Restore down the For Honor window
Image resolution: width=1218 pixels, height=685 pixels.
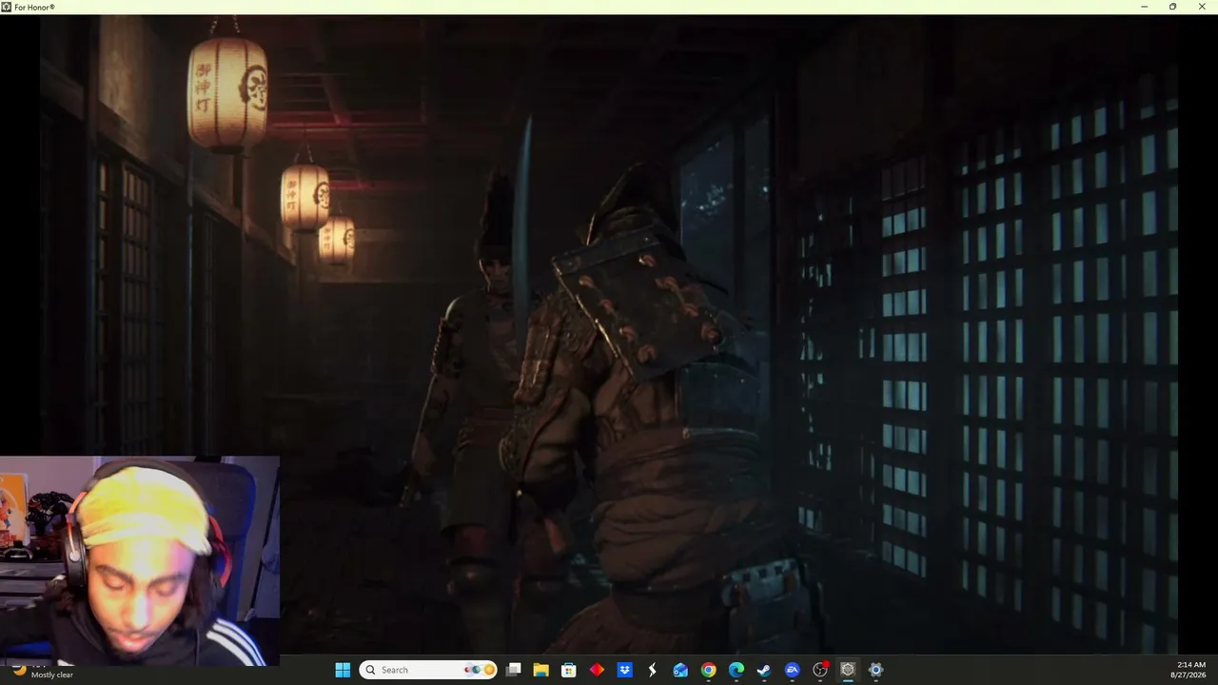[x=1172, y=7]
